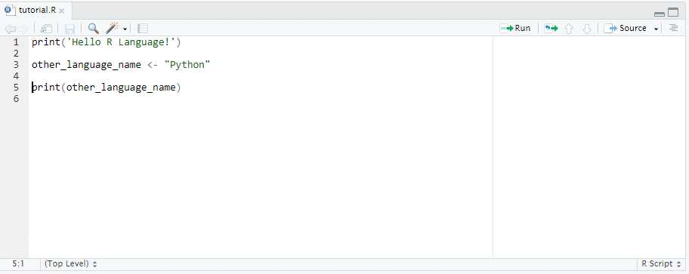This screenshot has height=274, width=689.
Task: Click the Source button
Action: 626,28
